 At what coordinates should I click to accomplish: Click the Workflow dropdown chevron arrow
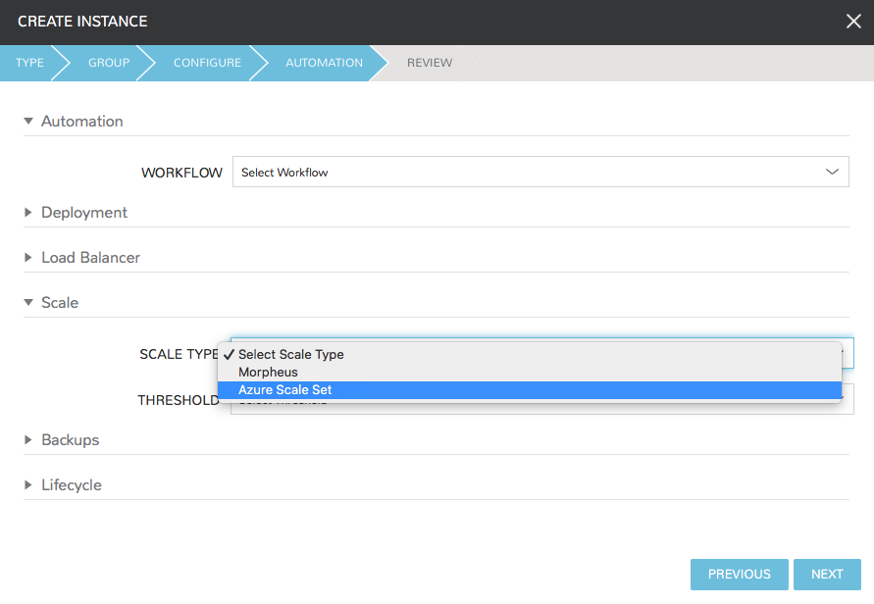[832, 172]
